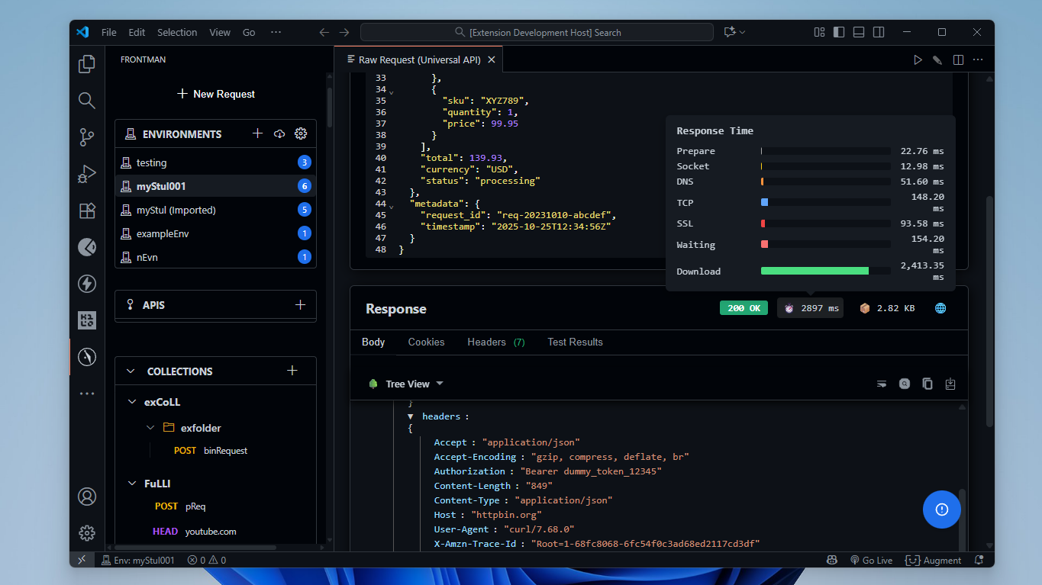Show more menu bar items ellipsis

(x=276, y=32)
